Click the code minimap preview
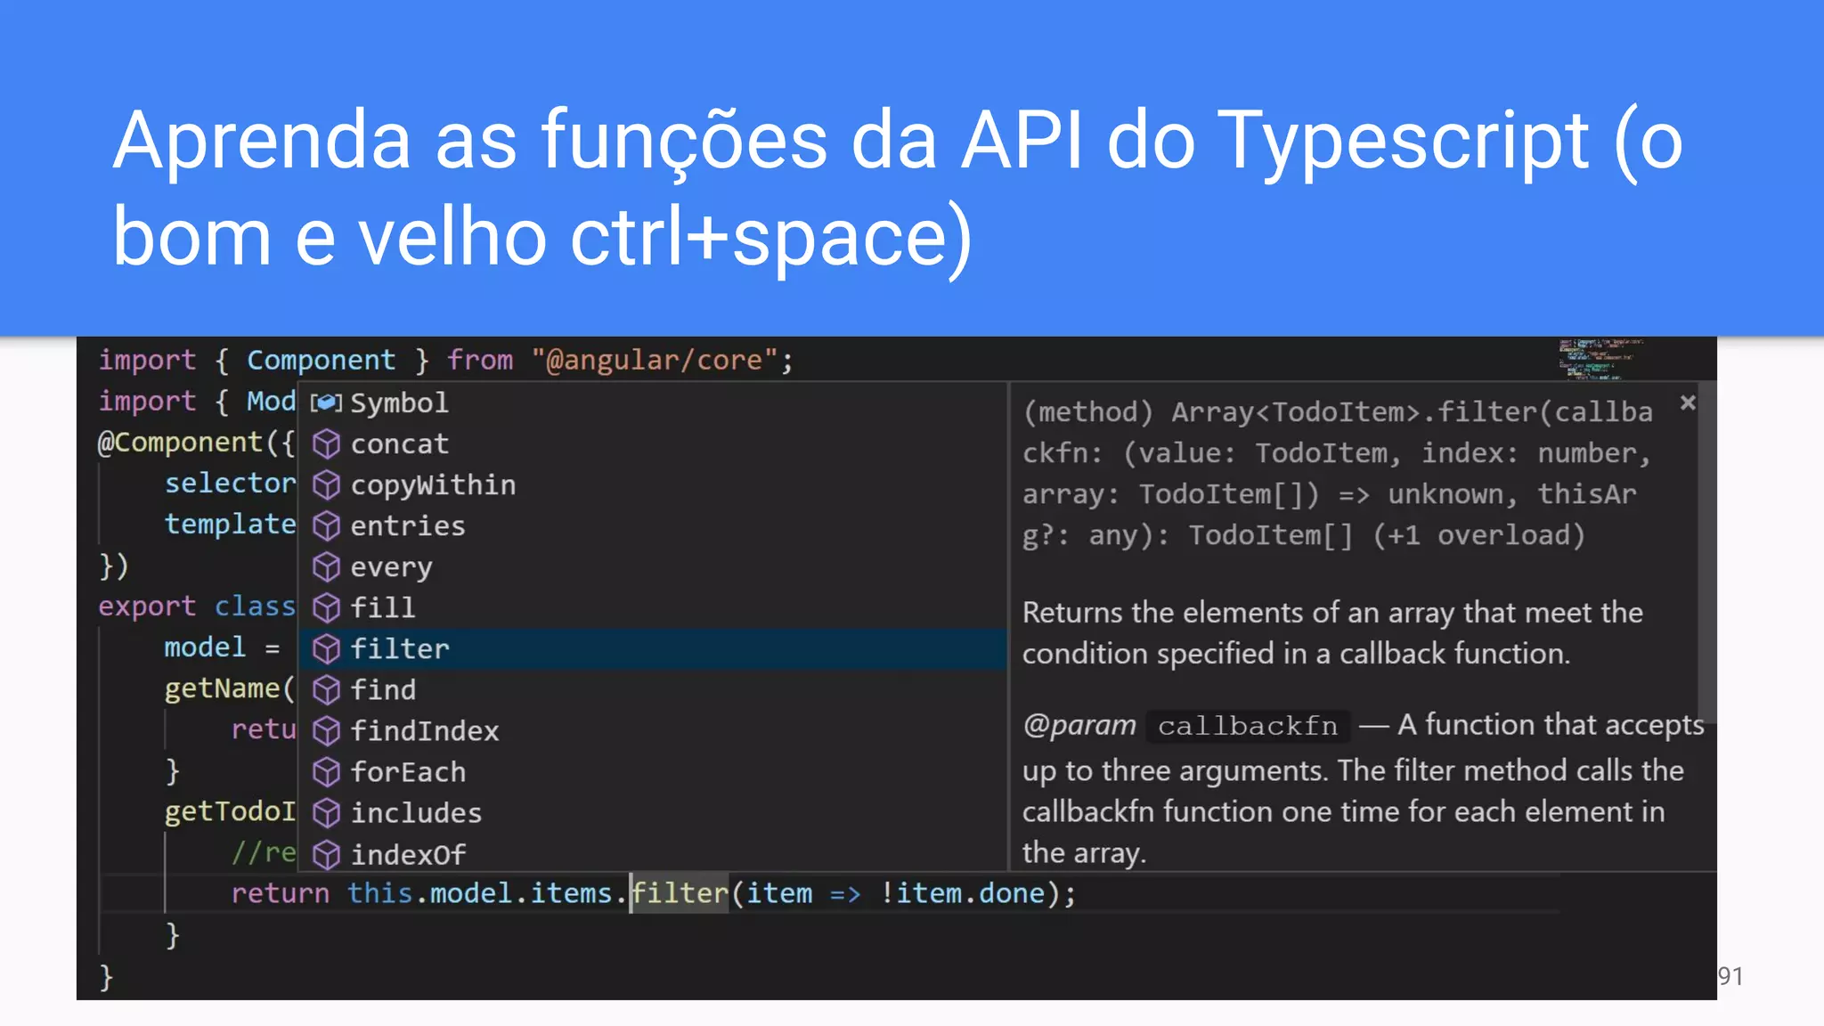1824x1026 pixels. click(1601, 359)
